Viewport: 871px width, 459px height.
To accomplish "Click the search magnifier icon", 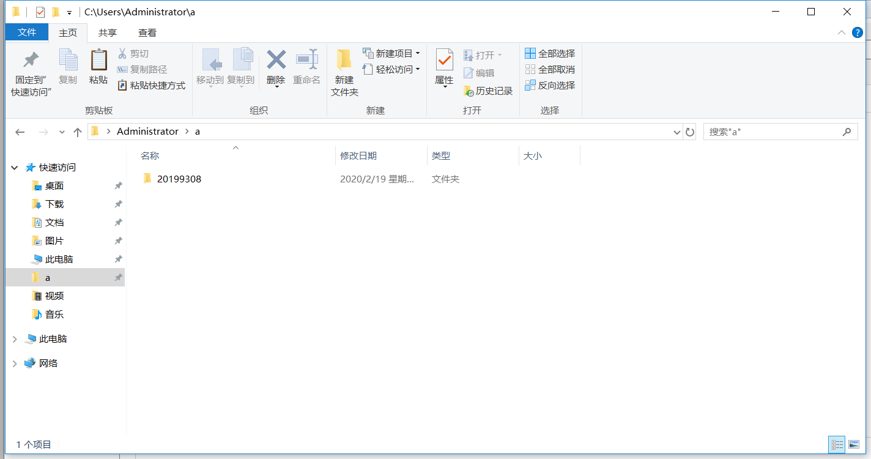I will [x=847, y=132].
